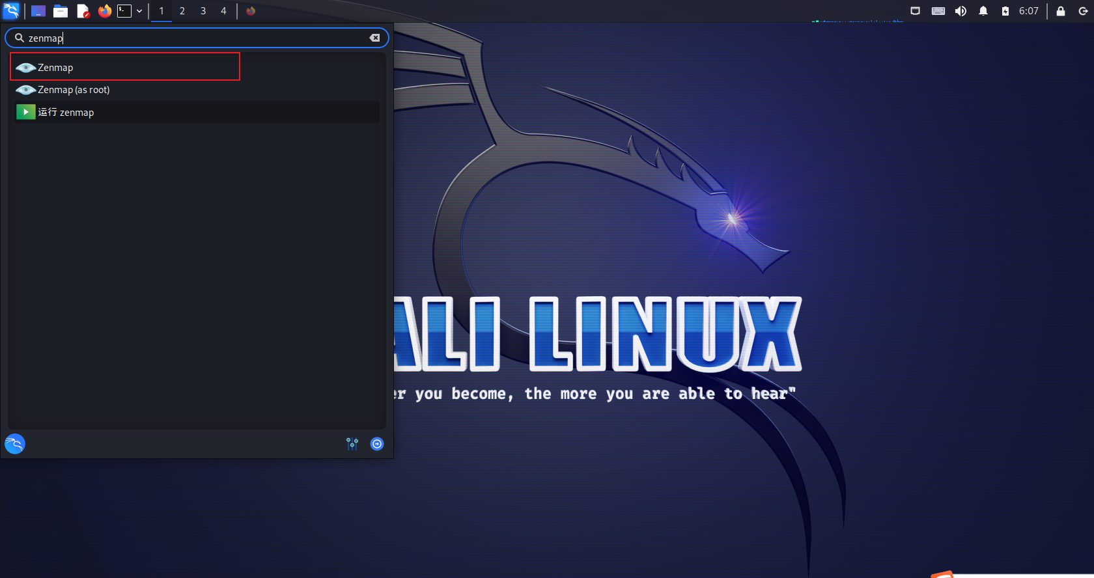
Task: Switch to workspace 3
Action: click(x=203, y=11)
